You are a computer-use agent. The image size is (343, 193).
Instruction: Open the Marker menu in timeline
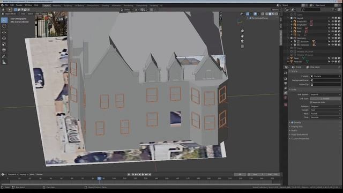click(39, 174)
